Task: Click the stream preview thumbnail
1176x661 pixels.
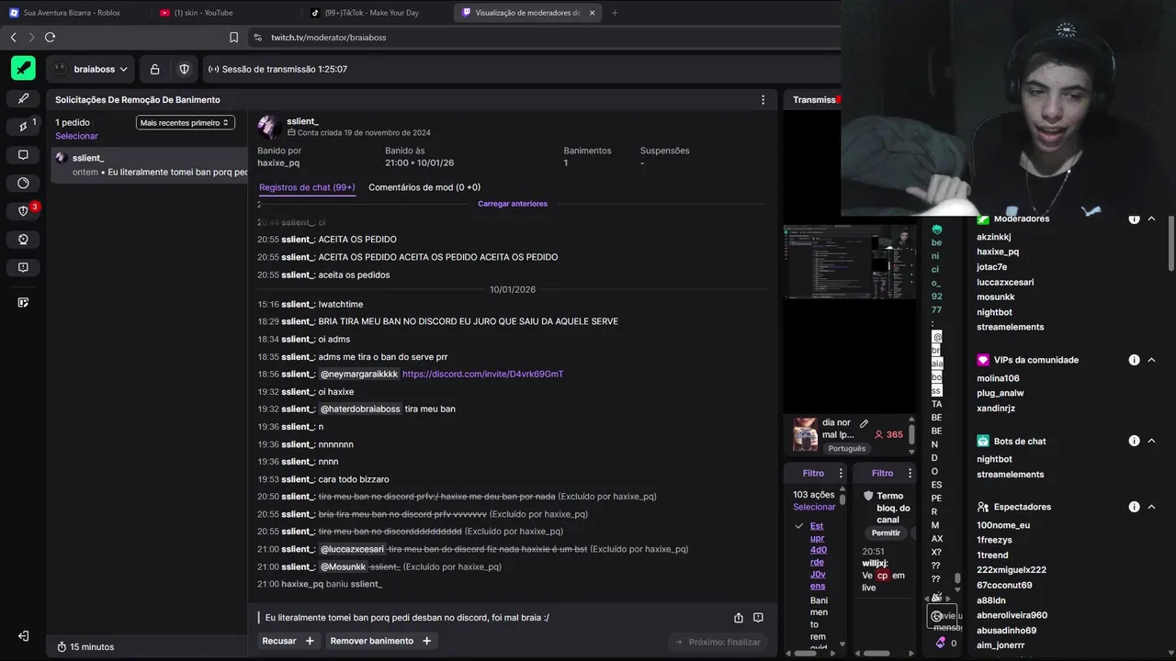Action: (x=850, y=262)
